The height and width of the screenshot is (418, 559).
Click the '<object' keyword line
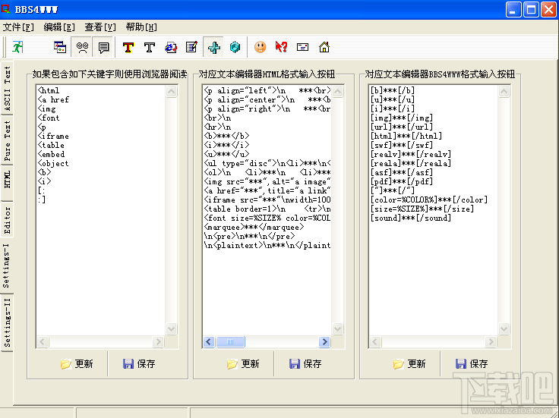click(x=53, y=163)
